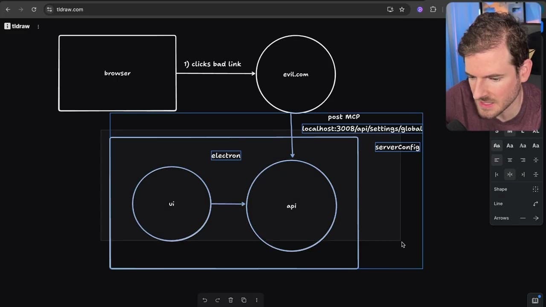Viewport: 546px width, 307px height.
Task: Click the serverConfig text label
Action: tap(397, 147)
